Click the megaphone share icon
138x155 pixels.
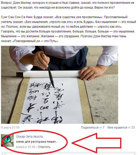pyautogui.click(x=101, y=128)
